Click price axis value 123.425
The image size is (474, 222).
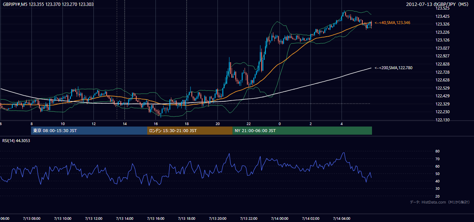tap(442, 16)
